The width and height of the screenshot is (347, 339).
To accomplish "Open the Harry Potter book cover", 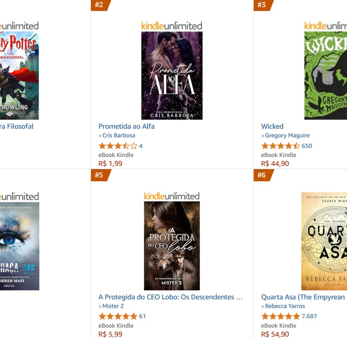I will coord(19,76).
